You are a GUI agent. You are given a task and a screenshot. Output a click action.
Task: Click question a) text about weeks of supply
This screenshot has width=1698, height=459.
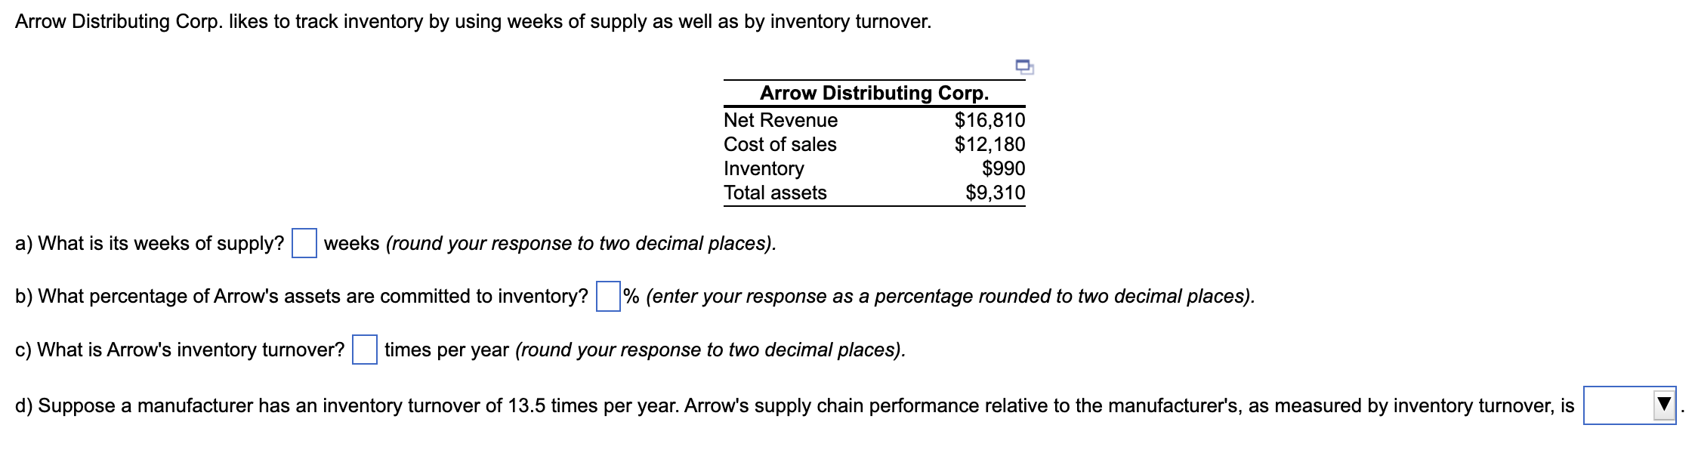[x=151, y=243]
